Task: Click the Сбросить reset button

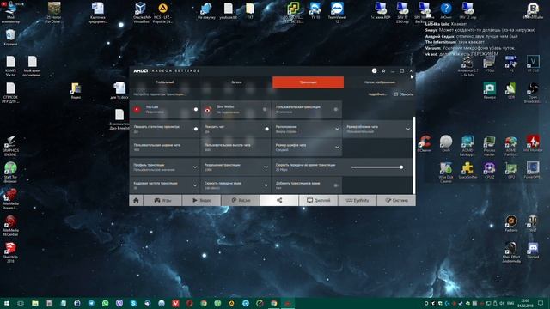Action: pyautogui.click(x=403, y=94)
